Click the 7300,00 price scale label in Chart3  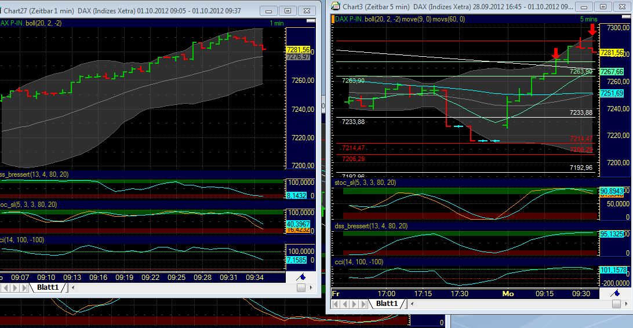(x=619, y=27)
